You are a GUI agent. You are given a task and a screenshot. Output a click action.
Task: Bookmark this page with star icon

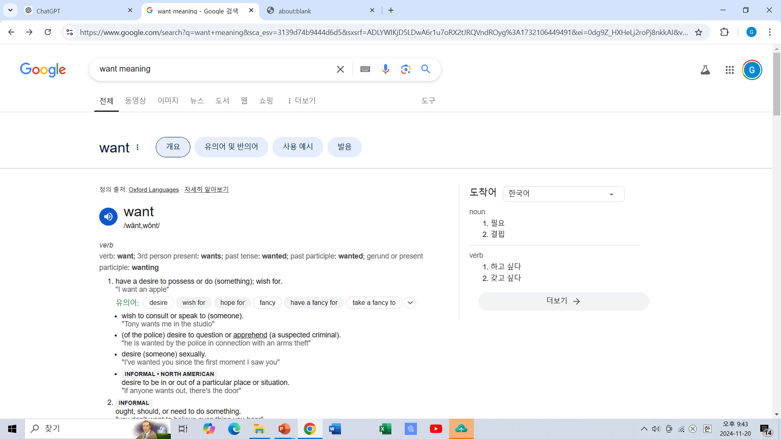click(x=699, y=32)
